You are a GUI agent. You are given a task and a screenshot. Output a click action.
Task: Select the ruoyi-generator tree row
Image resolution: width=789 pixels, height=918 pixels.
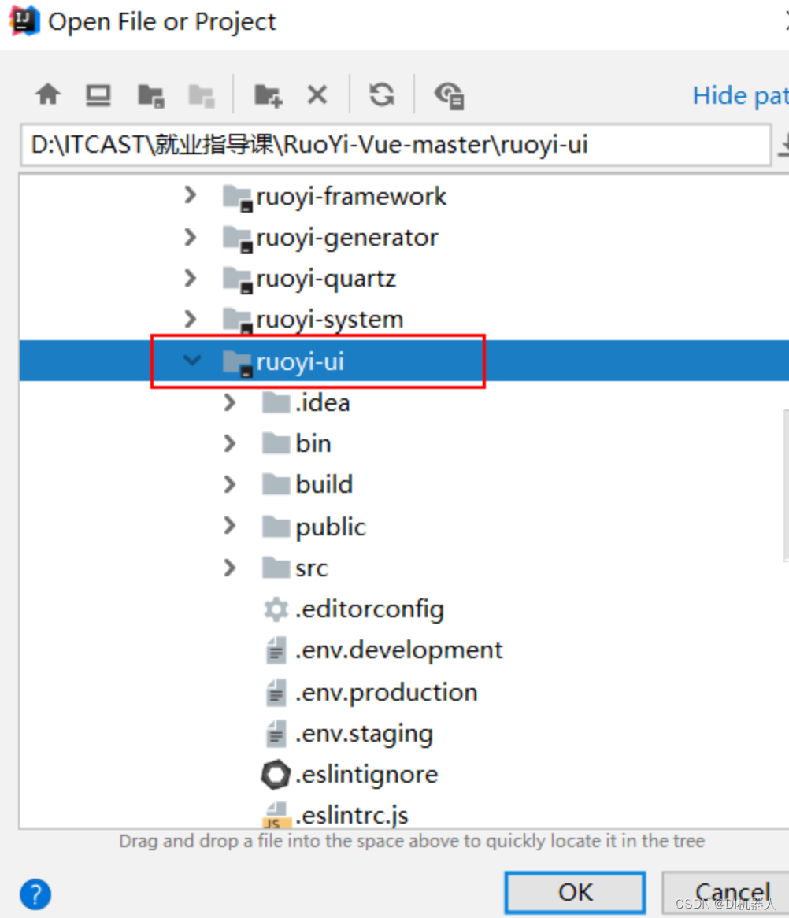tap(404, 238)
